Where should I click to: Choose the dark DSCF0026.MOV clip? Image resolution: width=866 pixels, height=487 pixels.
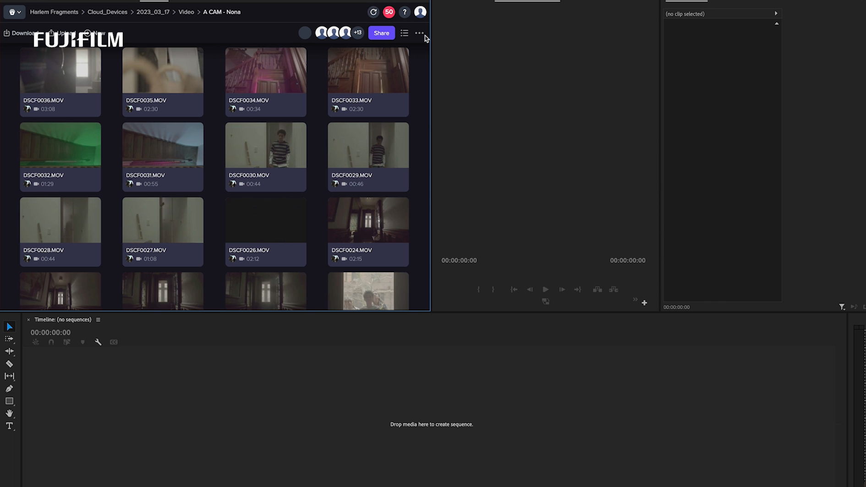click(x=266, y=232)
